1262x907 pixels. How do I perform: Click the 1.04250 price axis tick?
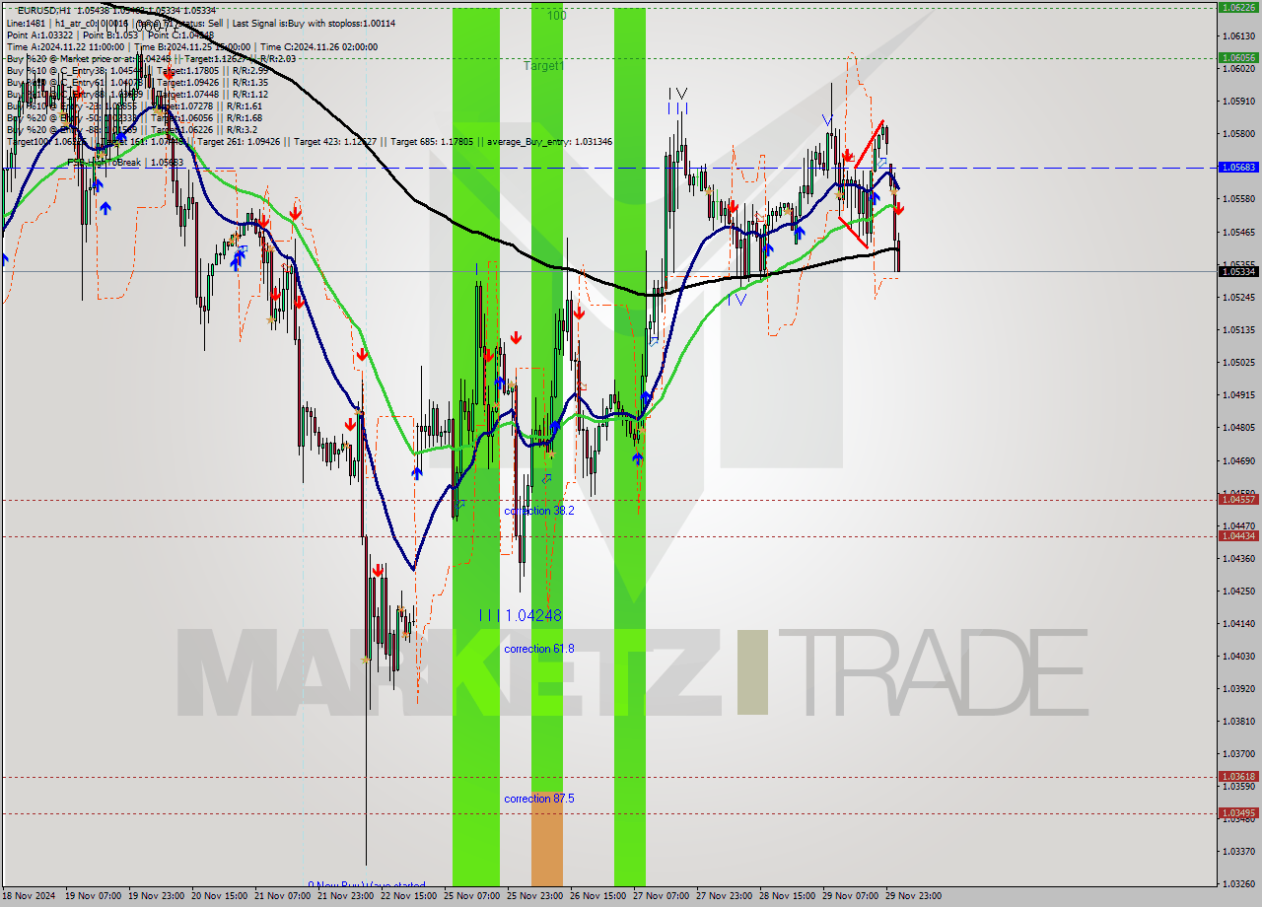pyautogui.click(x=1238, y=591)
